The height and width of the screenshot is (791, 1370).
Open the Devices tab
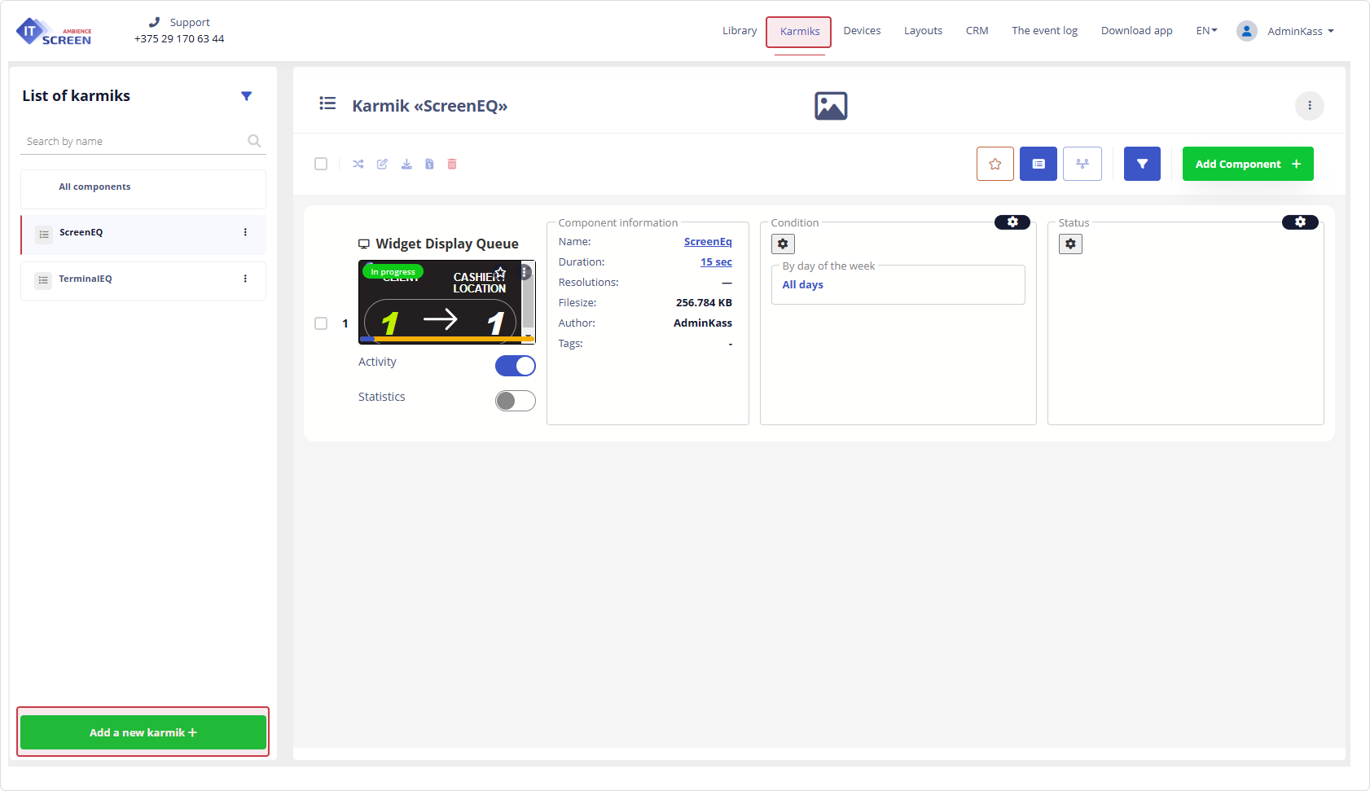[x=862, y=31]
